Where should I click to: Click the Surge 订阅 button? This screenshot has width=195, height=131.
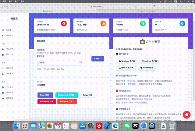(87, 95)
